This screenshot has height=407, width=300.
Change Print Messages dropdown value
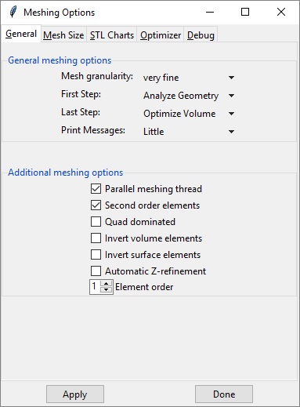pyautogui.click(x=188, y=132)
